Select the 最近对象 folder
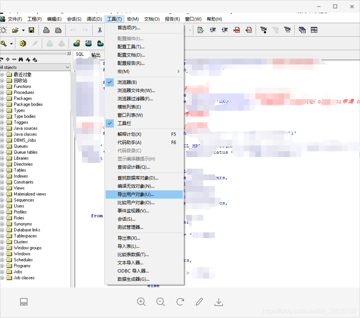This screenshot has height=318, width=360. (19, 74)
